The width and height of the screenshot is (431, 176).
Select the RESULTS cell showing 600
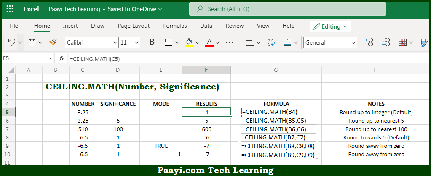[x=206, y=129]
